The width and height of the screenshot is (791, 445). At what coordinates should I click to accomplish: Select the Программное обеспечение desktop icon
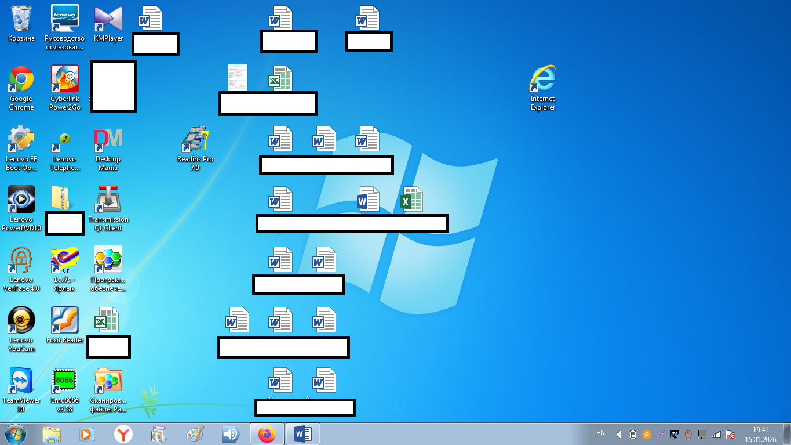pos(108,269)
